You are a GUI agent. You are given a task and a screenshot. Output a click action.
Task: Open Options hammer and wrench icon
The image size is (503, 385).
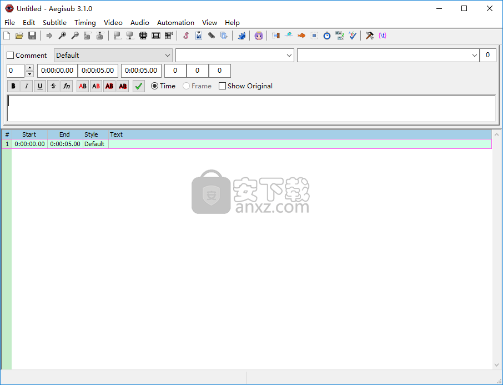(370, 36)
